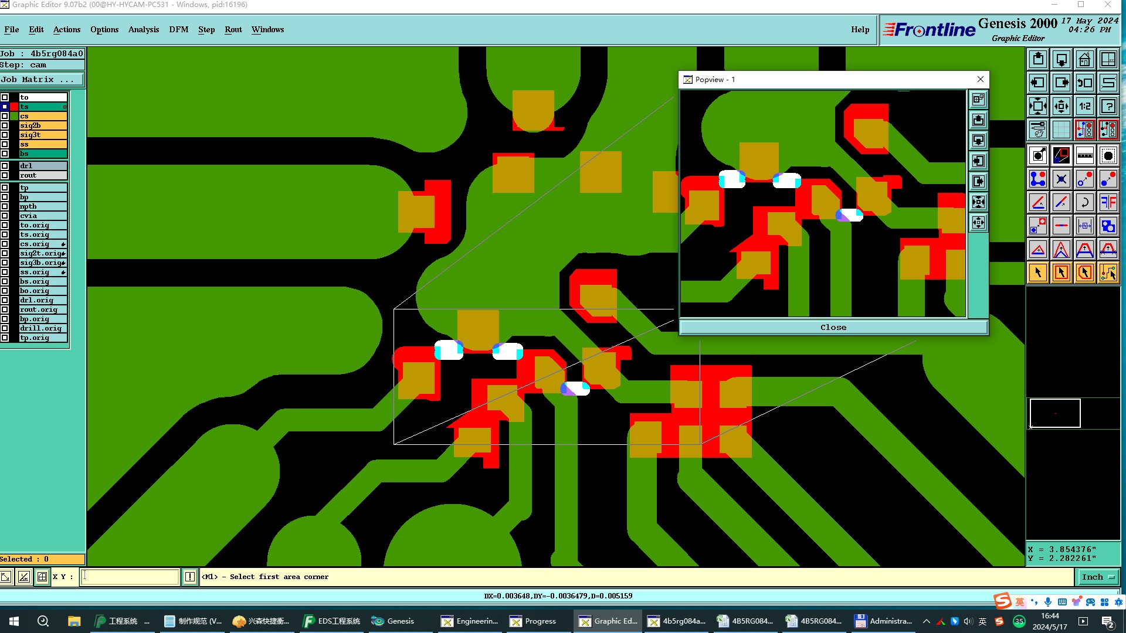
Task: Click the question mark help icon
Action: click(x=1108, y=106)
